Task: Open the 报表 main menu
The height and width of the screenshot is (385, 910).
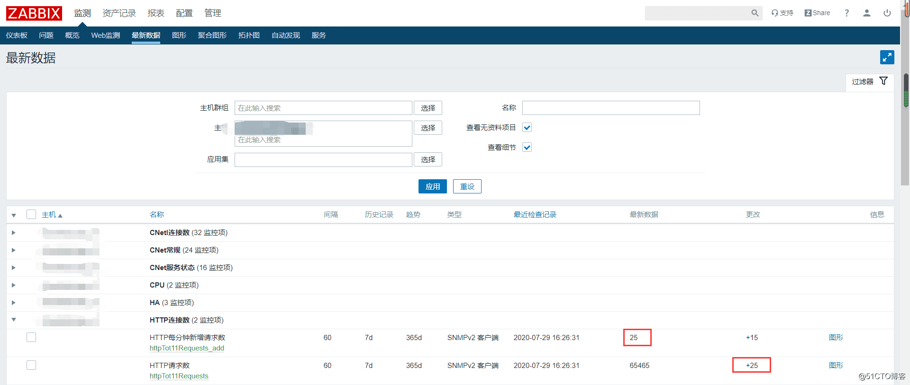Action: click(x=156, y=13)
